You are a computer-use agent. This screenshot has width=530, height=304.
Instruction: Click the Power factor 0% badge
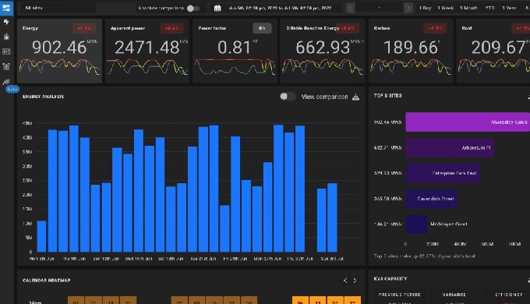[262, 28]
